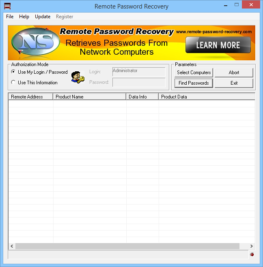Click the NS logo in banner
Image resolution: width=263 pixels, height=267 pixels.
(36, 42)
